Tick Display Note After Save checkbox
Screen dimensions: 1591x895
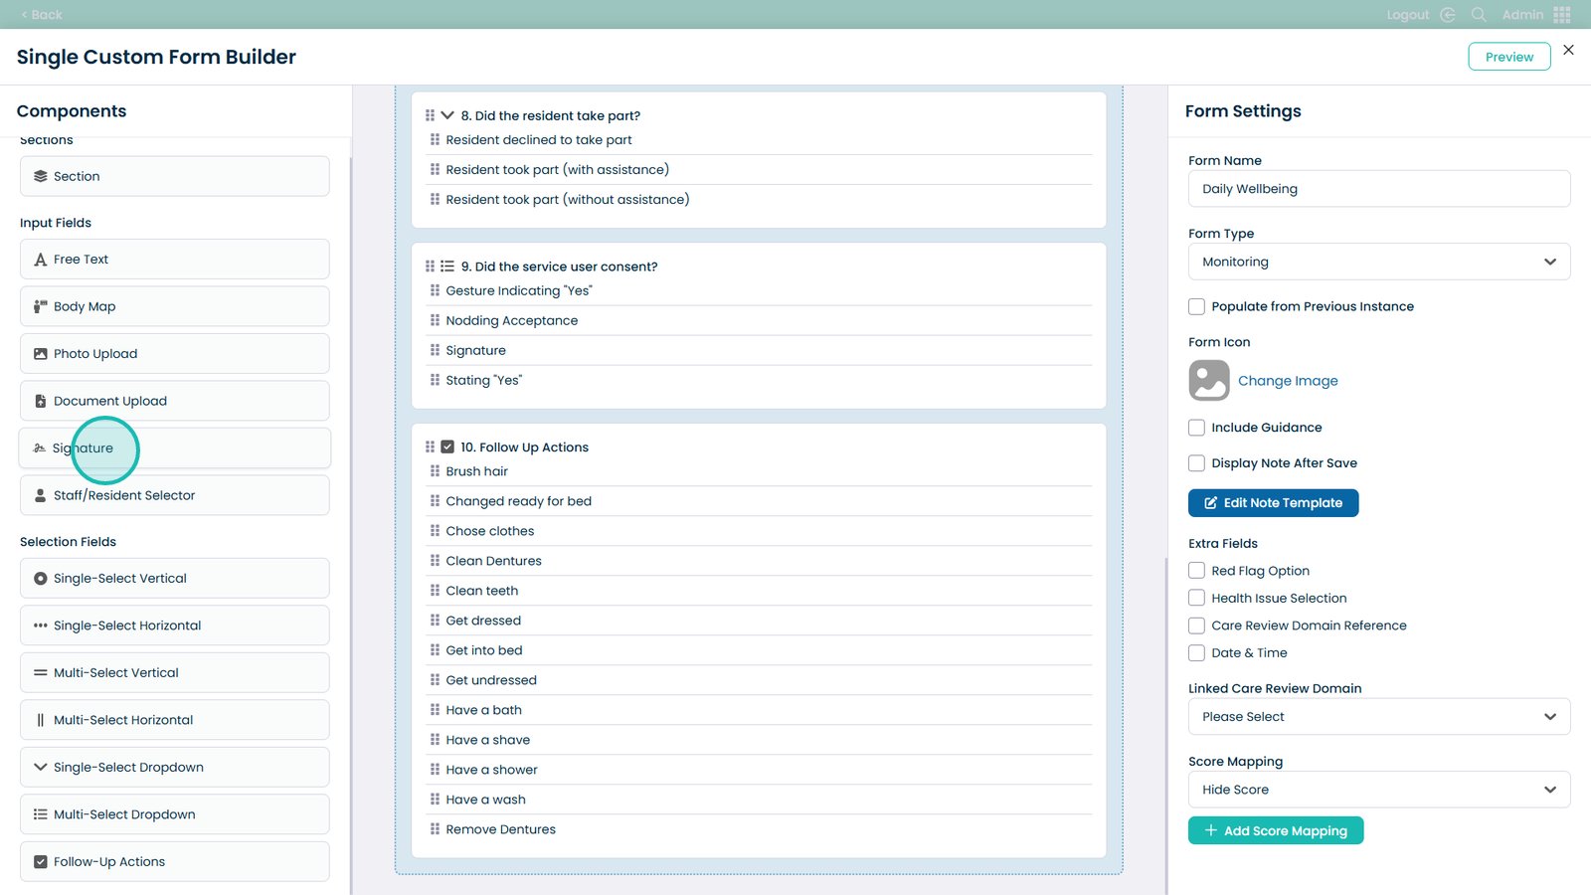pyautogui.click(x=1196, y=463)
